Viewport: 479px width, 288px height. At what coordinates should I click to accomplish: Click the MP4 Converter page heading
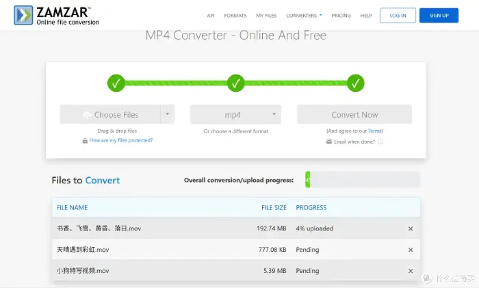[236, 35]
